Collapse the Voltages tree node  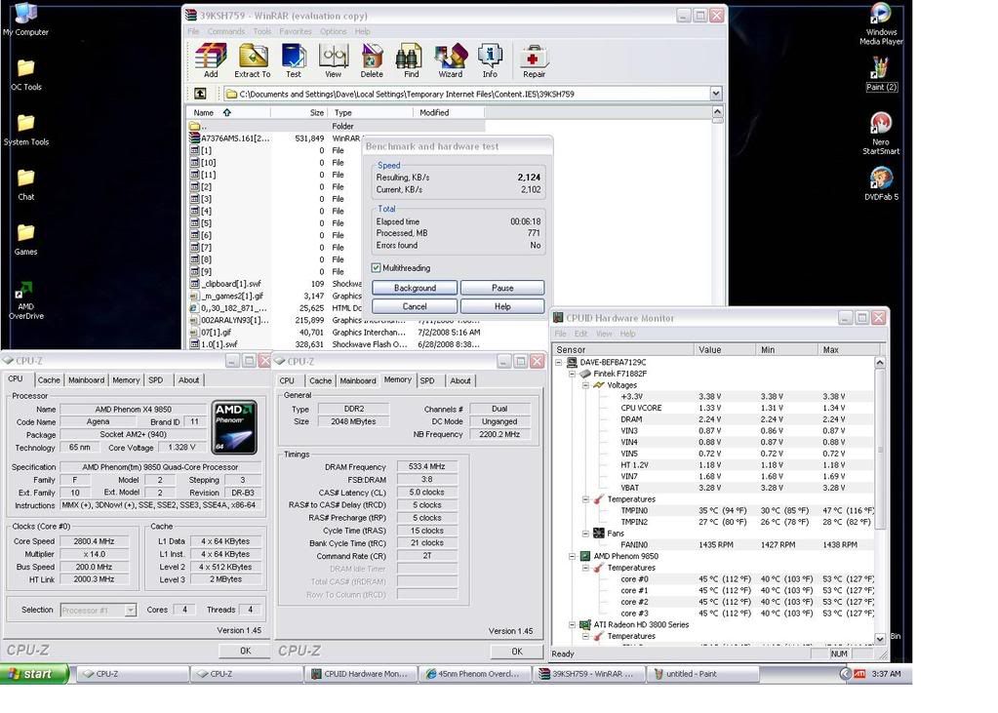(x=585, y=385)
